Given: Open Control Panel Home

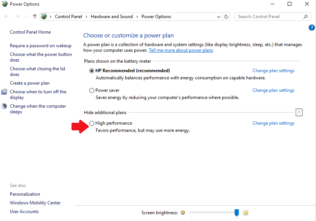Looking at the screenshot, I should pyautogui.click(x=30, y=32).
